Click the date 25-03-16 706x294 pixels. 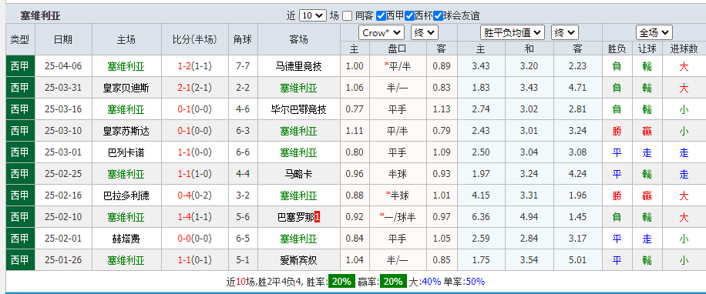click(x=63, y=109)
